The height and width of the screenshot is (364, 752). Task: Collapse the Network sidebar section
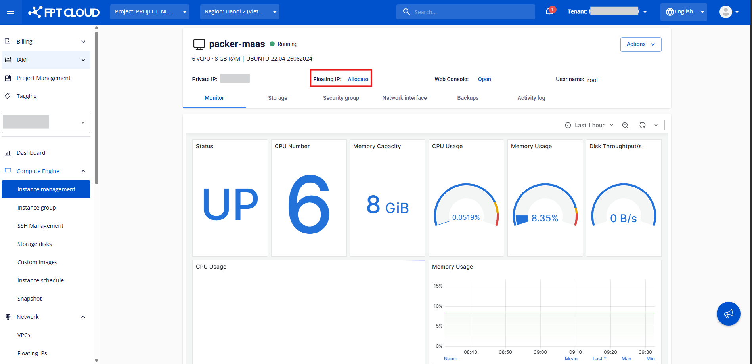[83, 317]
